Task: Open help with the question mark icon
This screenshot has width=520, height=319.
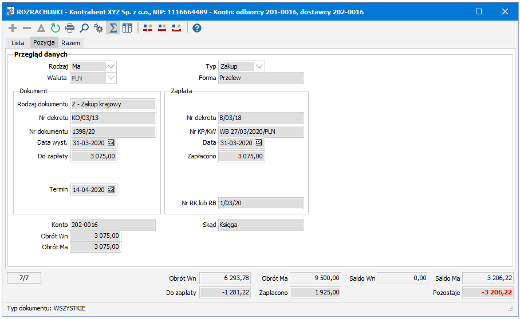Action: tap(197, 28)
